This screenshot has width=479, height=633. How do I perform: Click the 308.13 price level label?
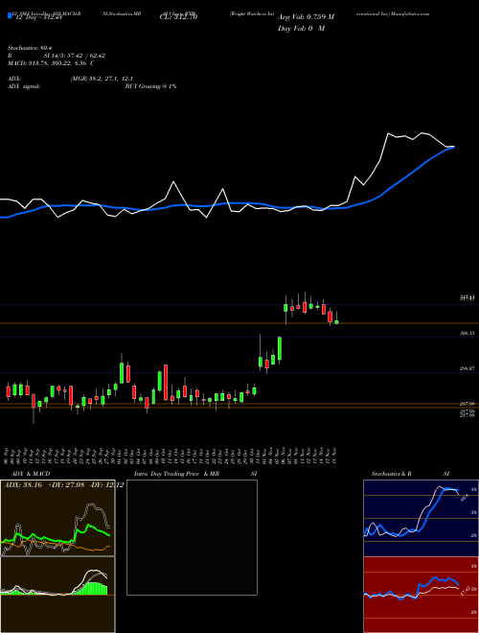(468, 334)
